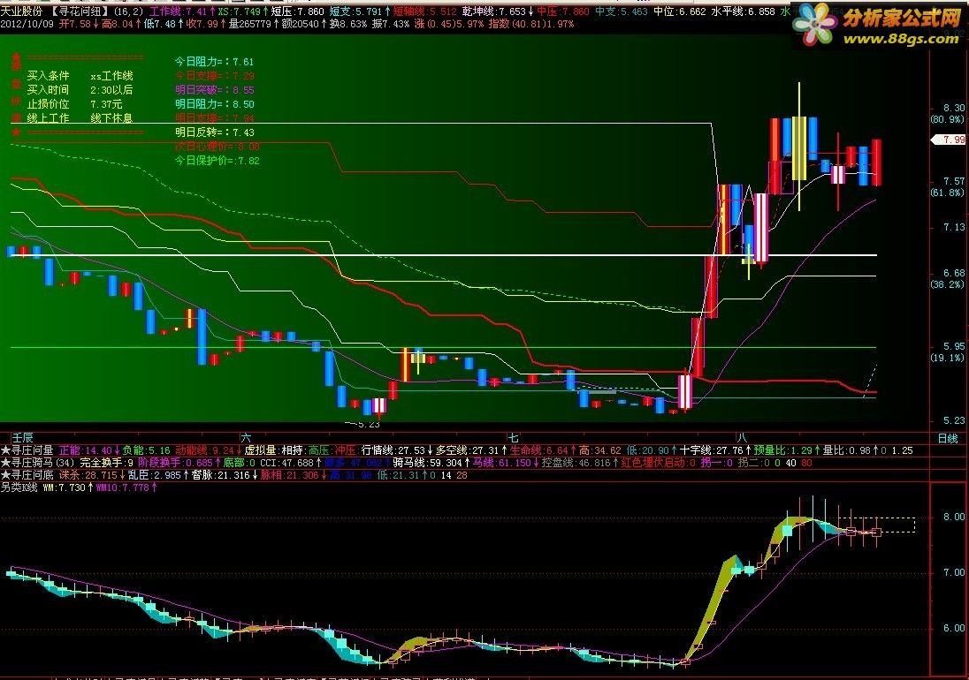969x680 pixels.
Task: Click the 今日保护价=:7.82 label
Action: pyautogui.click(x=217, y=161)
